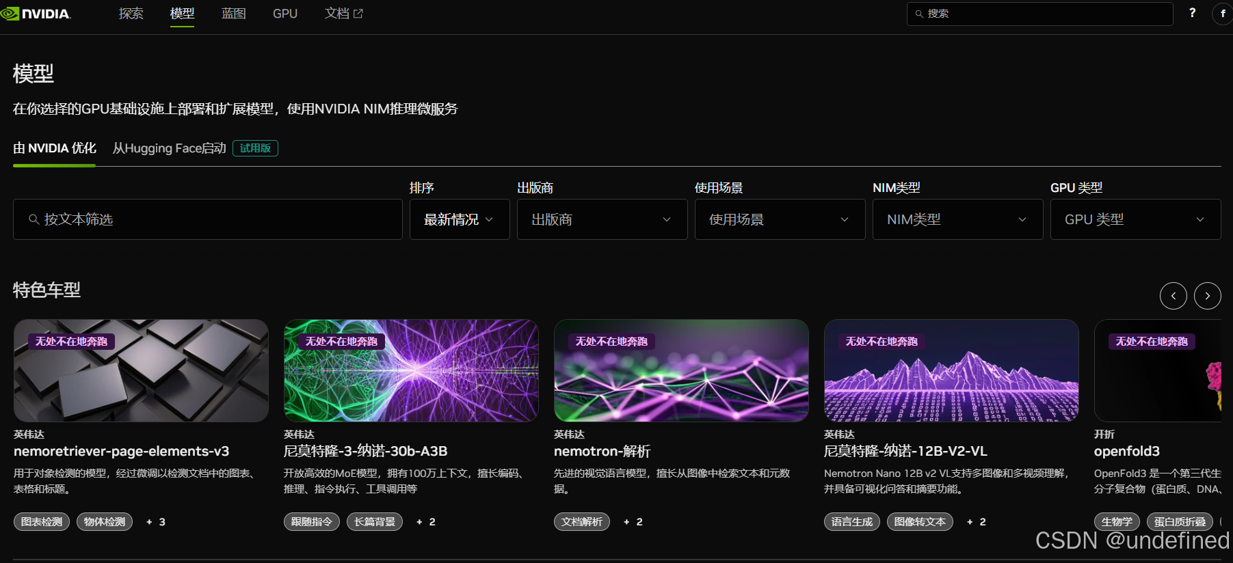Screen dimensions: 1233x563
Task: Click the nemoretriever-page-elements-v3 title
Action: [x=121, y=451]
